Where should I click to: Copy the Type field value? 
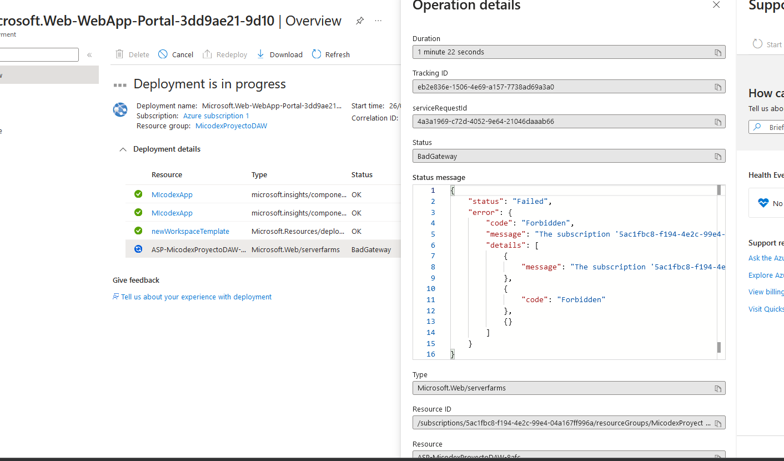(718, 388)
